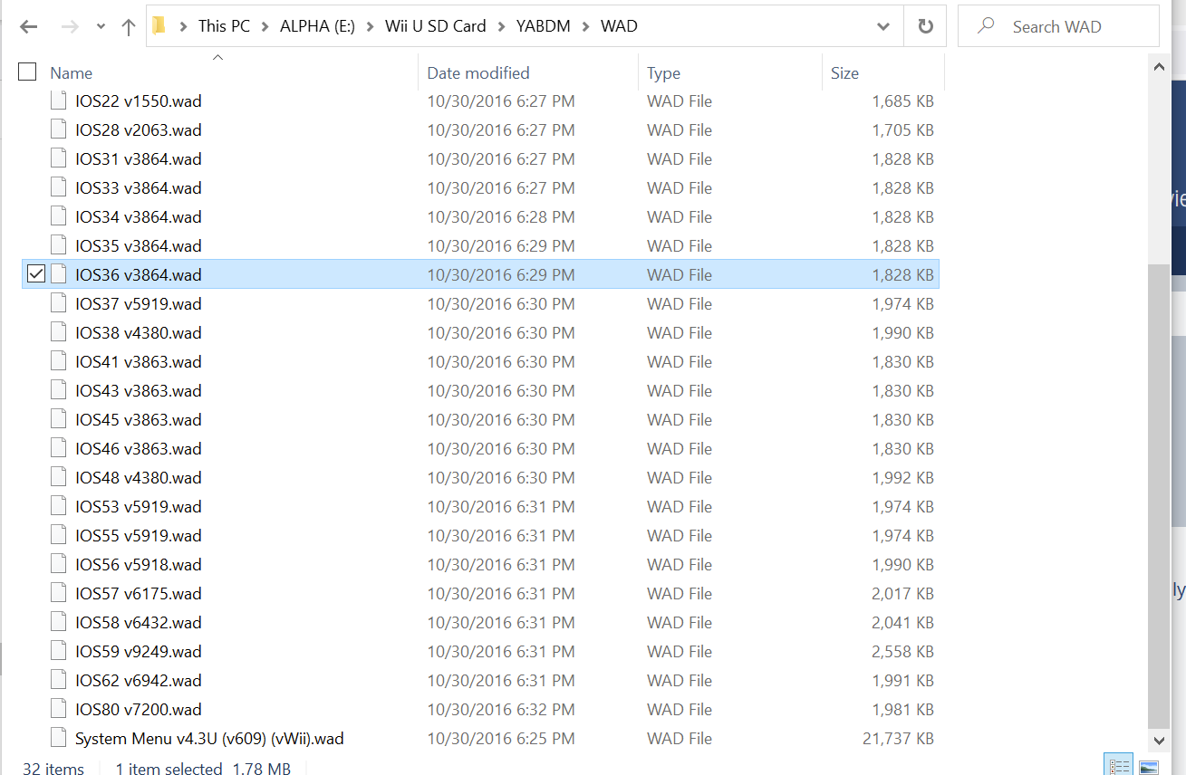Click the file icon for IOS22 v1550.wad
The width and height of the screenshot is (1186, 775).
(59, 100)
